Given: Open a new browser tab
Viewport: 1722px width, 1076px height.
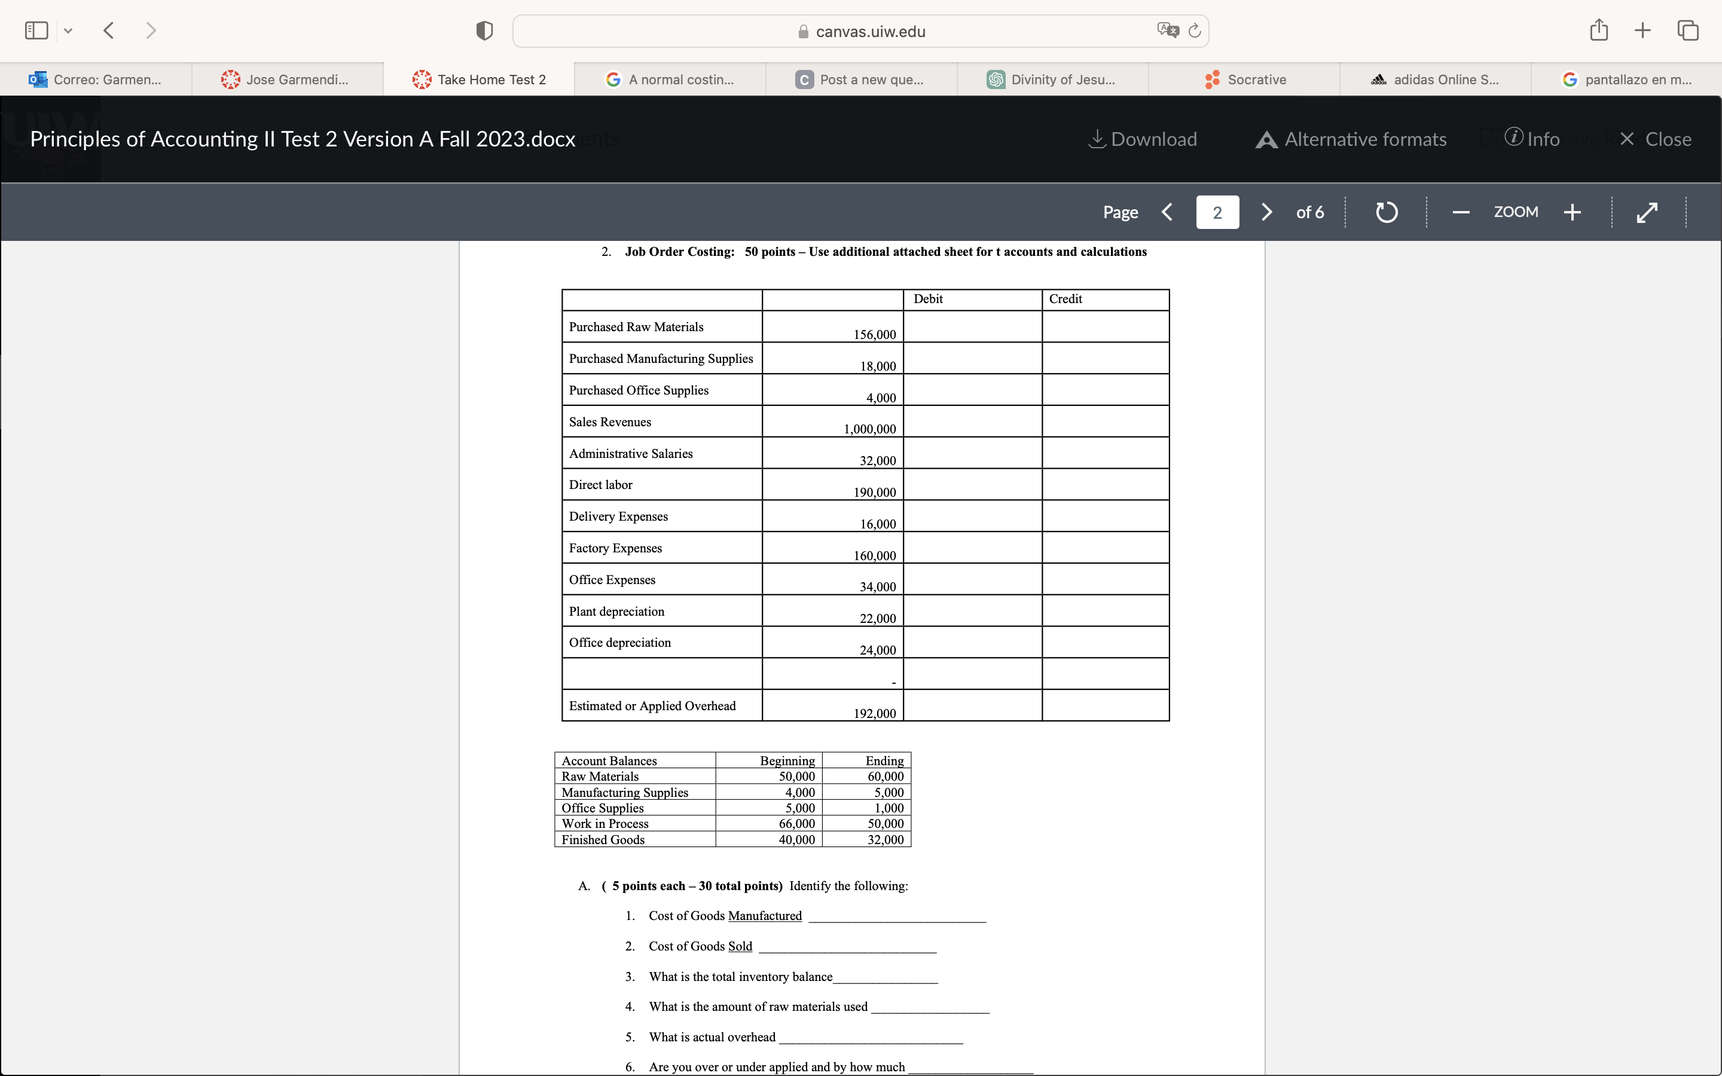Looking at the screenshot, I should [1642, 30].
